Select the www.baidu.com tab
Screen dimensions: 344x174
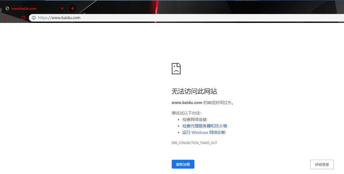coord(35,8)
